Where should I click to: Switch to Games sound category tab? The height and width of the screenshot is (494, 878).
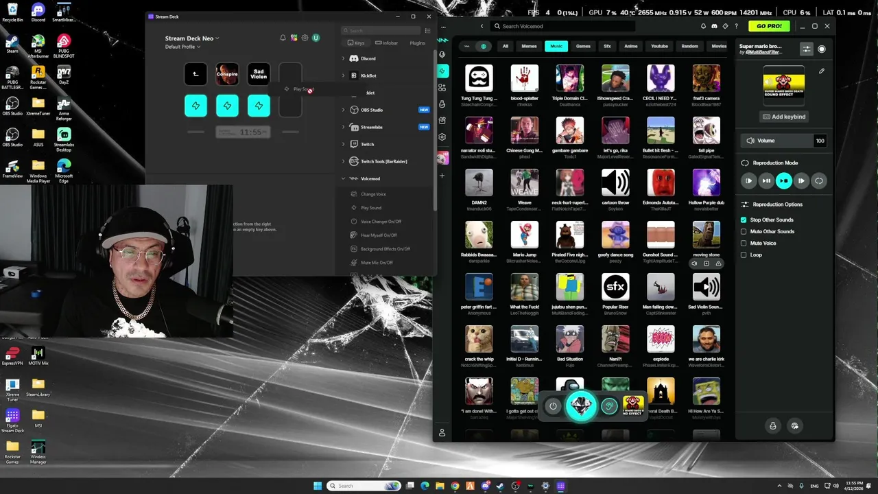[583, 46]
